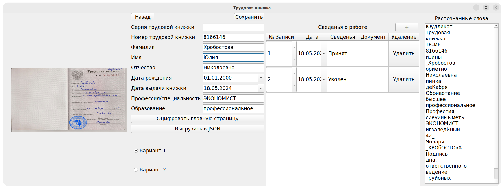This screenshot has height=189, width=504.
Task: Open date dropdown in second work record
Action: (x=324, y=80)
